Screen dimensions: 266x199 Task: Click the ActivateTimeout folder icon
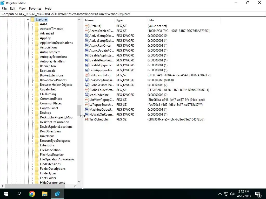(x=37, y=29)
